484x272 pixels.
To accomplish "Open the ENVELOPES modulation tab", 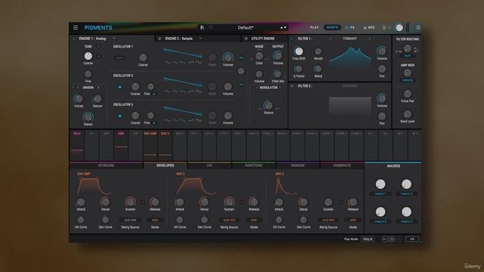I will pyautogui.click(x=165, y=165).
